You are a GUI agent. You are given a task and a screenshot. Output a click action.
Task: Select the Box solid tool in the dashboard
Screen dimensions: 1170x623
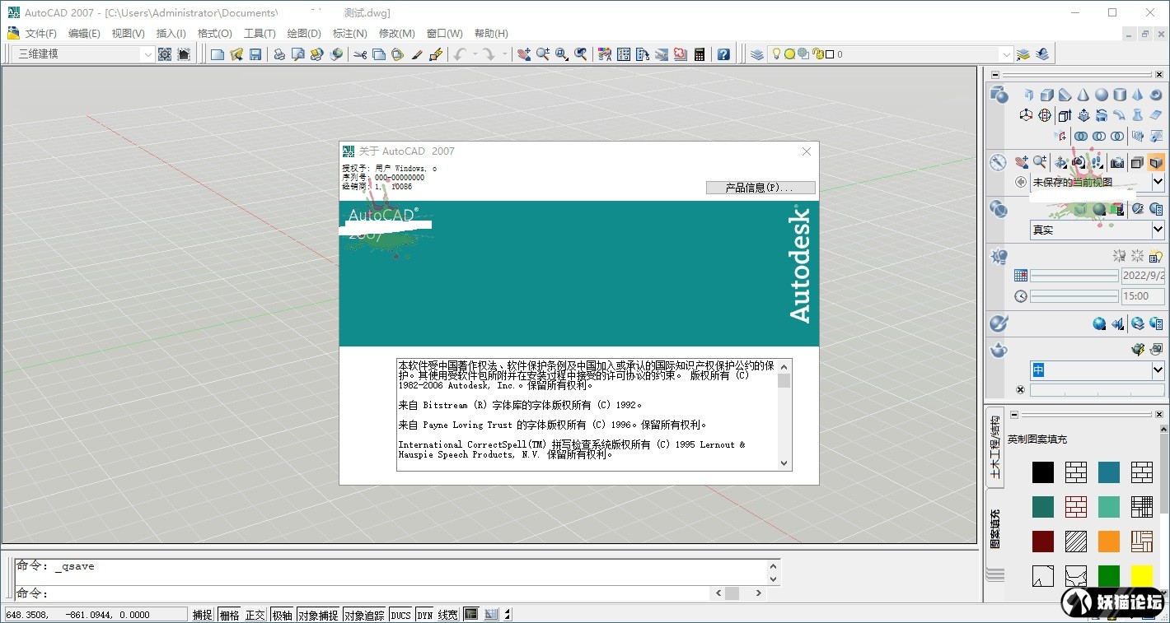[1047, 95]
